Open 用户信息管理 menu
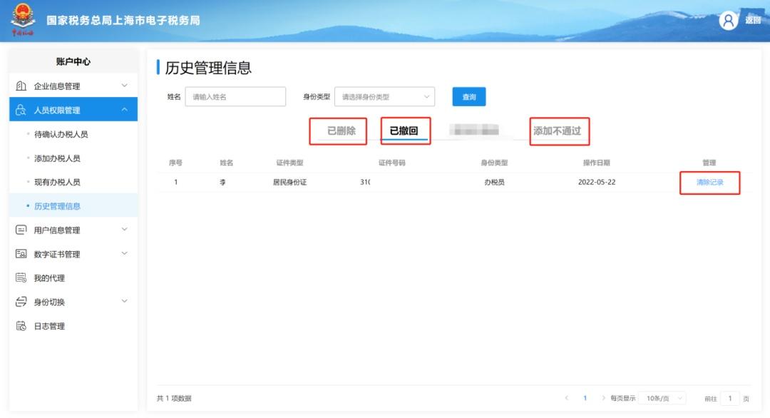The width and height of the screenshot is (770, 418). [73, 230]
